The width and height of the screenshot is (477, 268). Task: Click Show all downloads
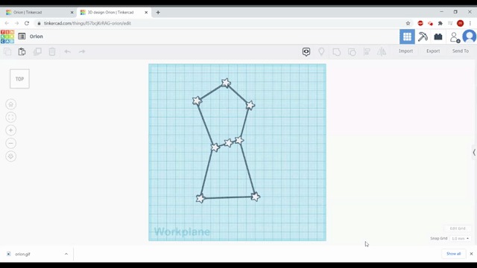point(453,254)
